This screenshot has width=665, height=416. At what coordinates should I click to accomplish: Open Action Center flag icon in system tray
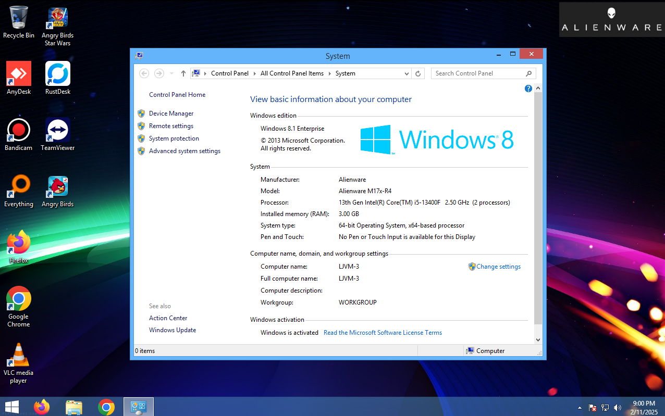click(592, 408)
